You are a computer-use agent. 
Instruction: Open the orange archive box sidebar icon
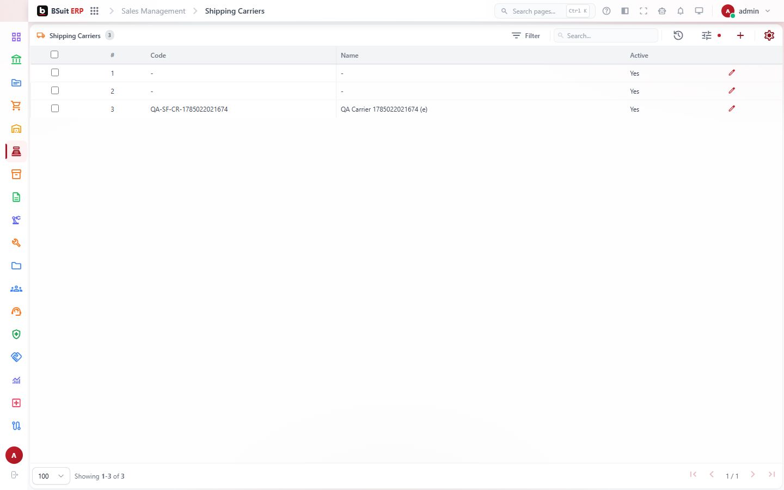tap(16, 174)
